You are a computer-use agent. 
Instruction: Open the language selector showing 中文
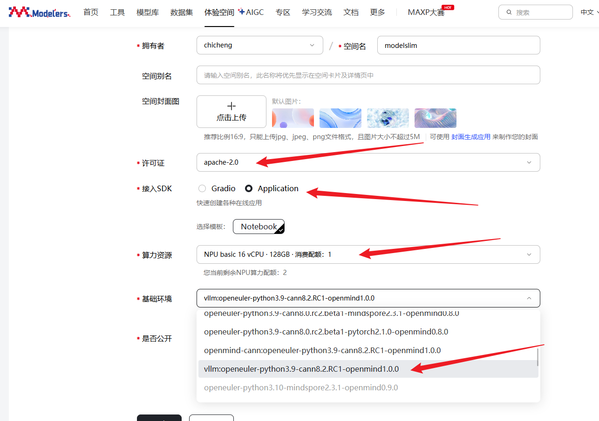(x=589, y=13)
